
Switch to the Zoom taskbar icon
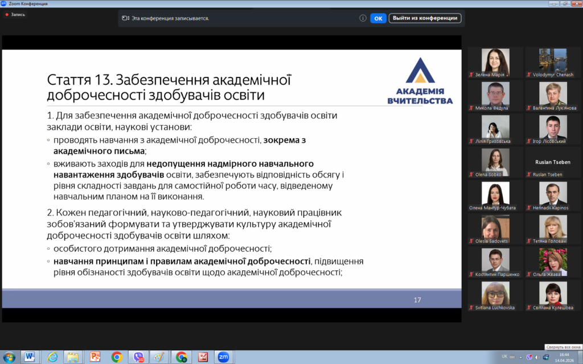pyautogui.click(x=223, y=357)
